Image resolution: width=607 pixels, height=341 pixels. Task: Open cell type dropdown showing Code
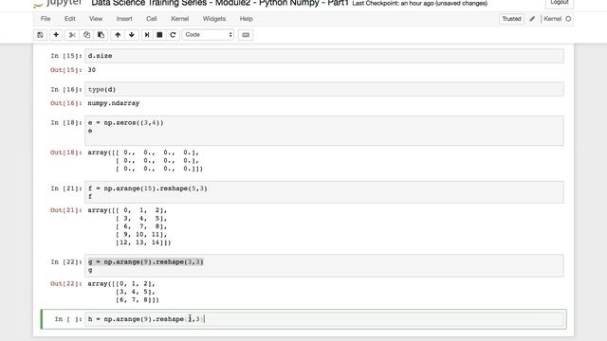pyautogui.click(x=209, y=35)
